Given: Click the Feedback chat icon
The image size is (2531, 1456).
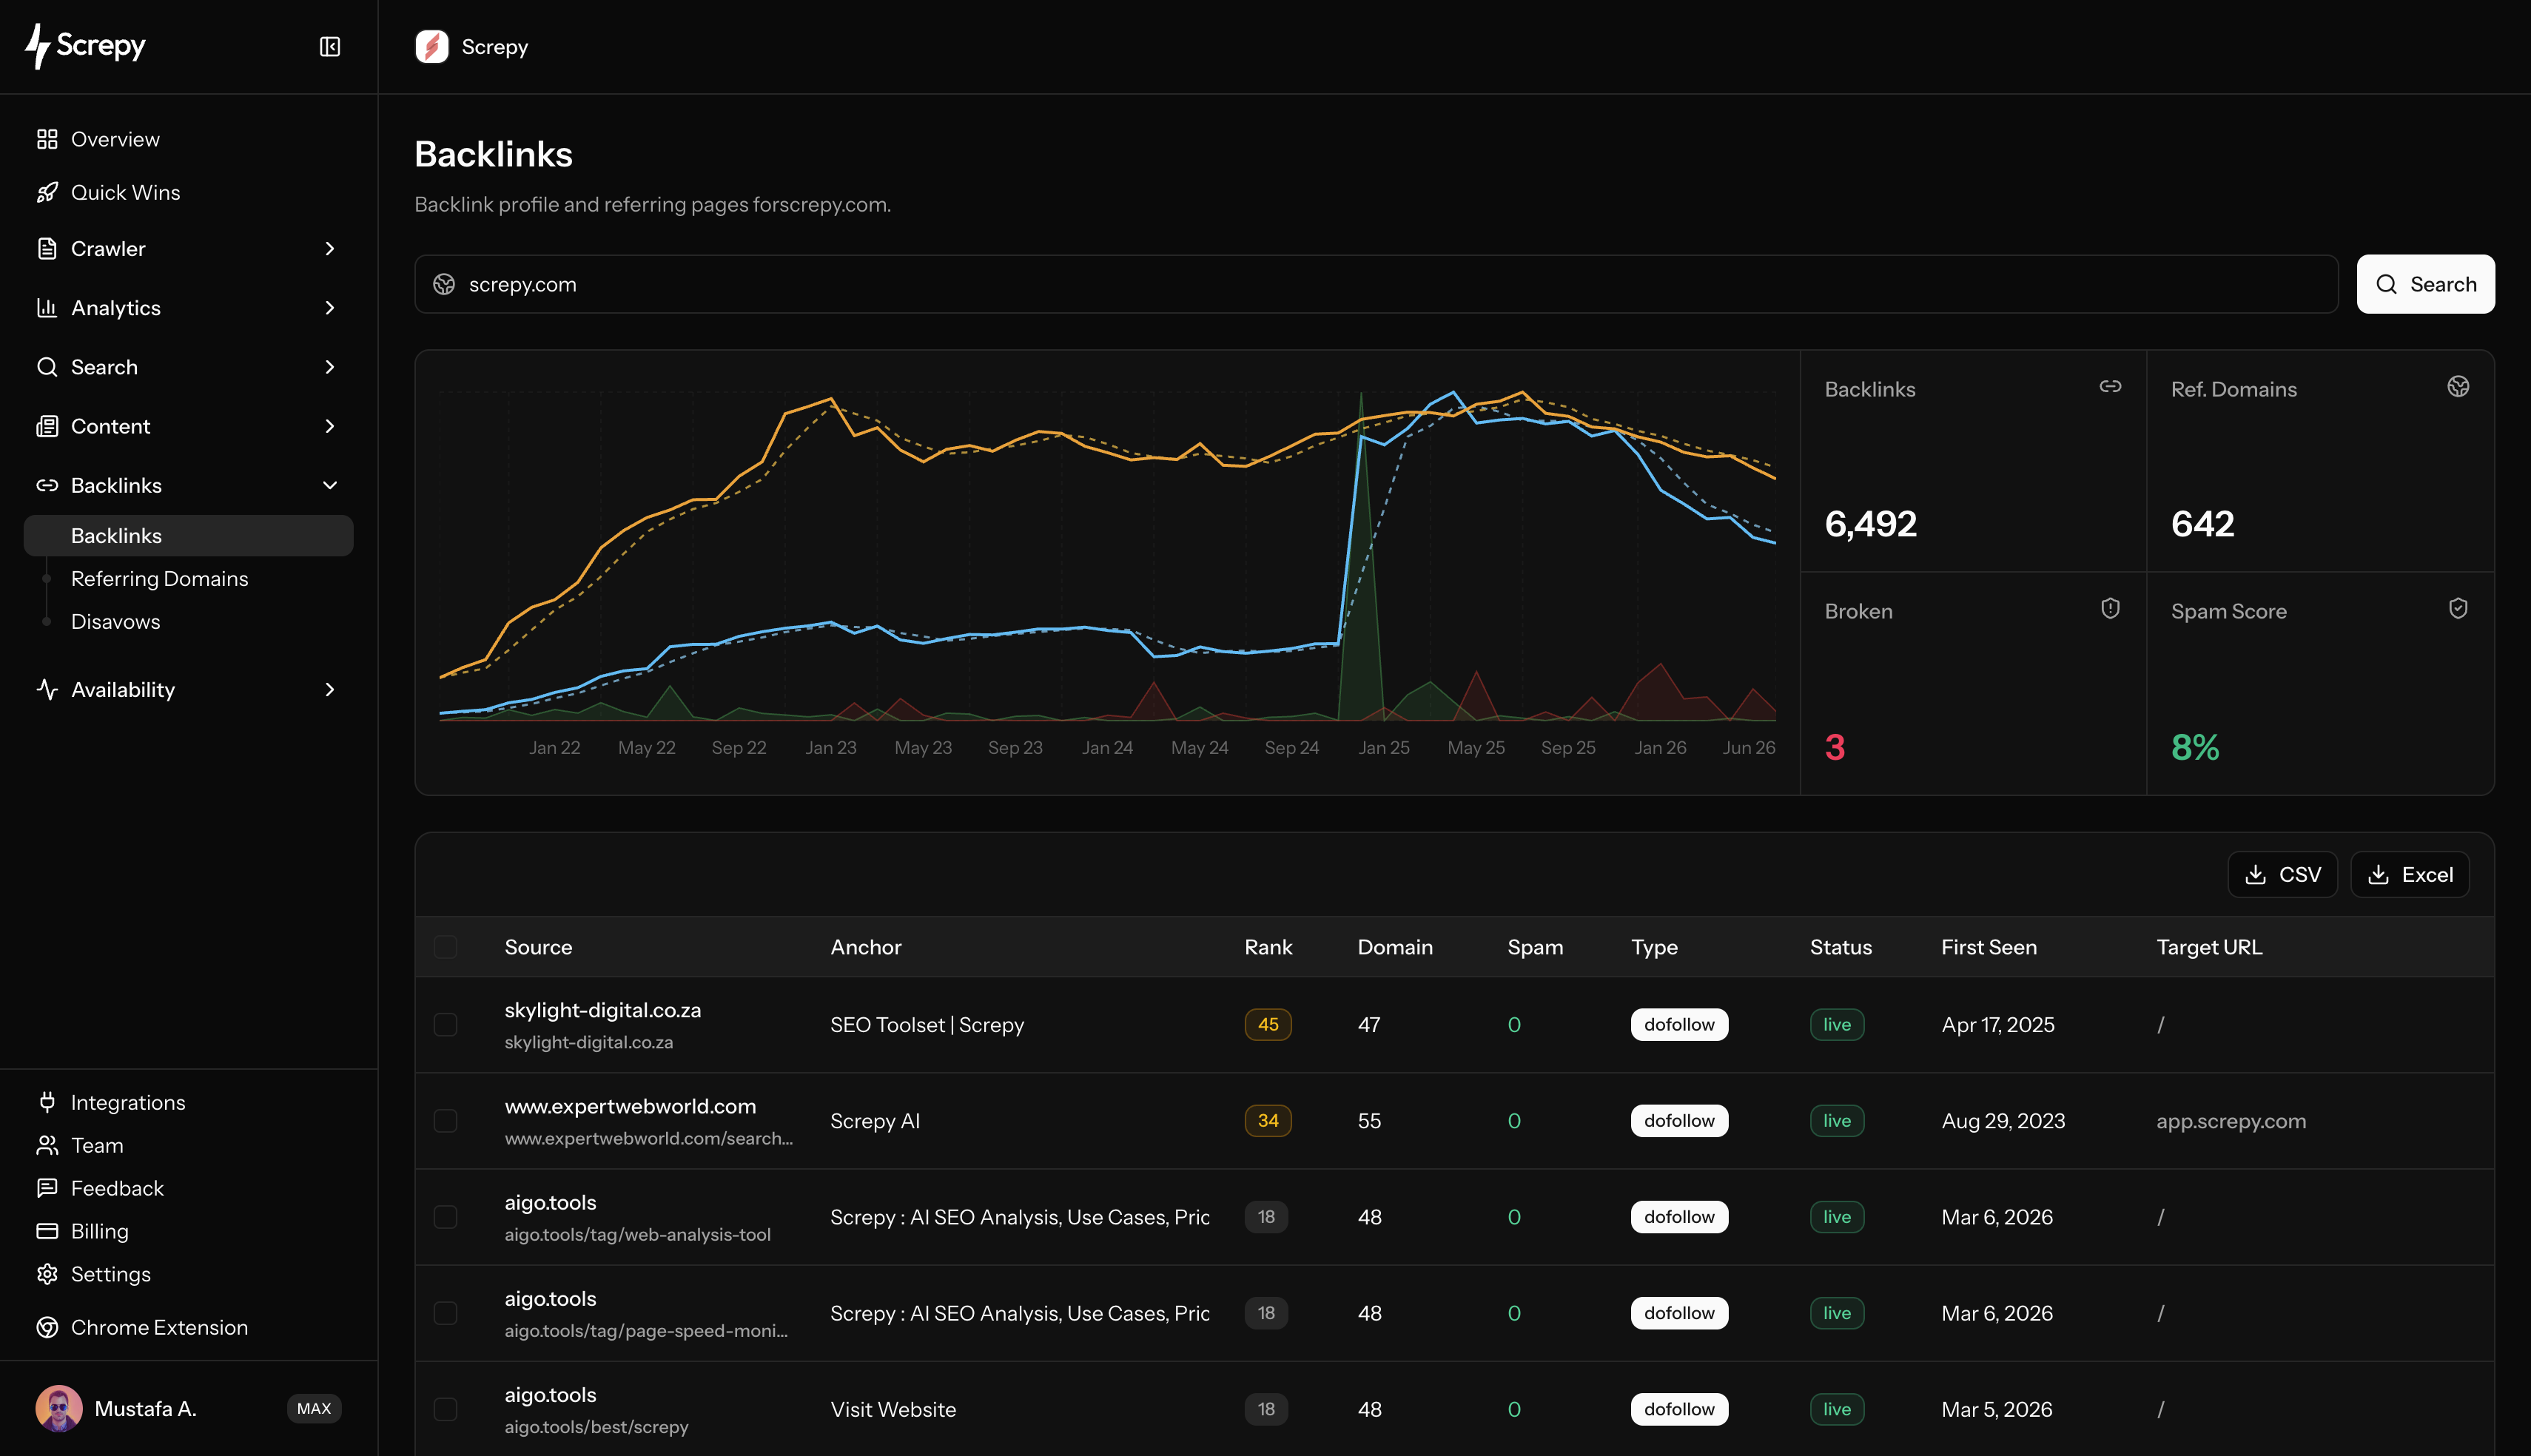Looking at the screenshot, I should pos(47,1188).
